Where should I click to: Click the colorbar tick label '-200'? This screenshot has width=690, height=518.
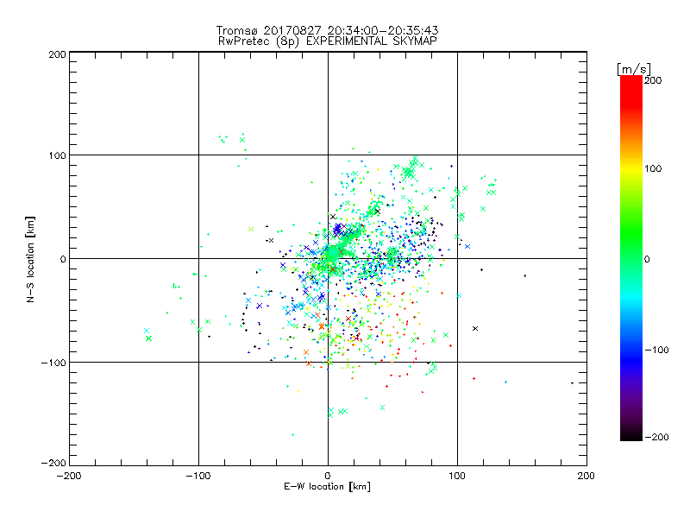coord(656,437)
